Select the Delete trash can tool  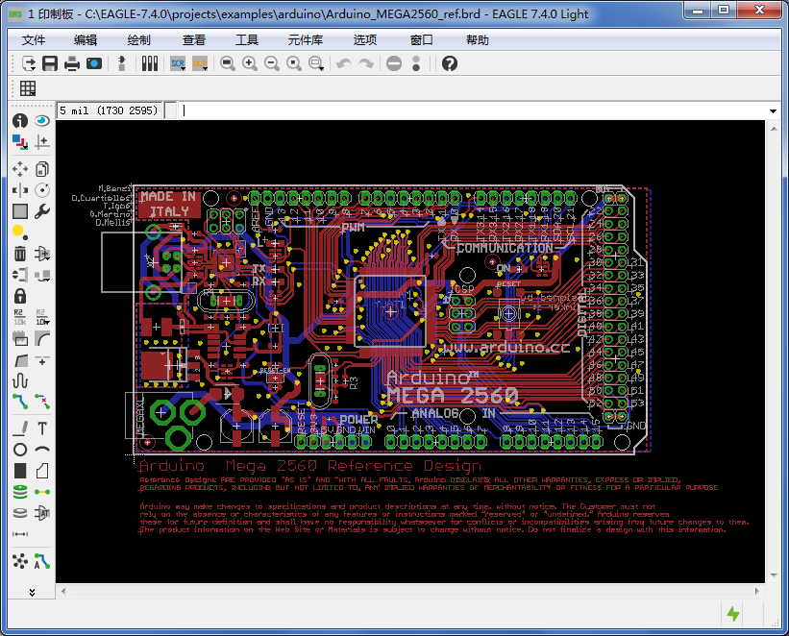[x=20, y=254]
